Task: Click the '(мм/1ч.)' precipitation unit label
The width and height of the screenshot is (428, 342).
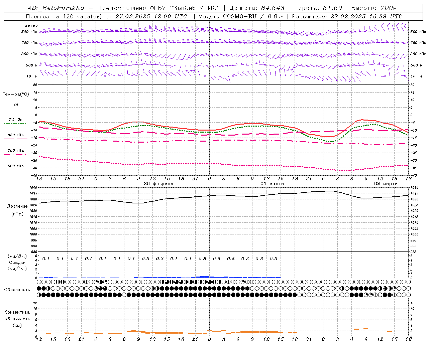Action: click(x=17, y=269)
